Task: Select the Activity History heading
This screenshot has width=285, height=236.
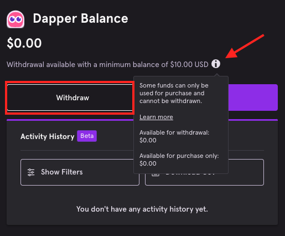Action: (x=48, y=137)
